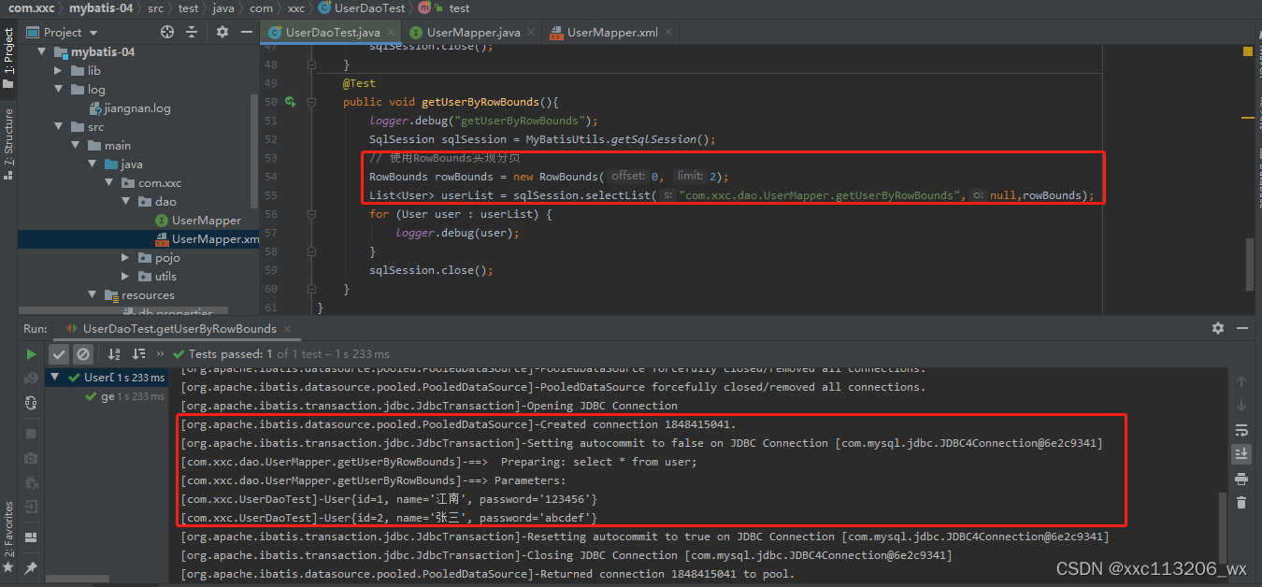This screenshot has width=1262, height=587.
Task: Select jiangnan.log file in project tree
Action: (x=136, y=108)
